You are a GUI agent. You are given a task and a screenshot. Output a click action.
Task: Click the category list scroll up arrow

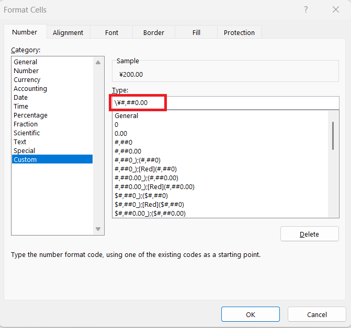click(x=98, y=63)
